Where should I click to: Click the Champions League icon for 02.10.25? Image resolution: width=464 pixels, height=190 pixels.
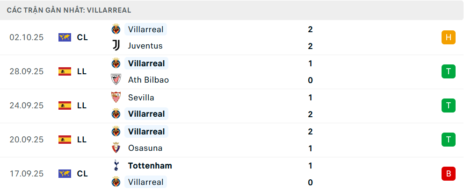click(x=65, y=37)
